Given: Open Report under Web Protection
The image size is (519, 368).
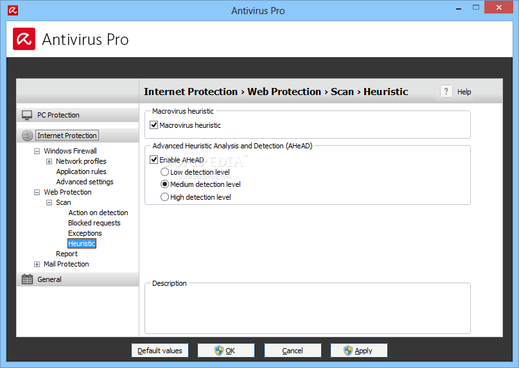Looking at the screenshot, I should click(67, 254).
